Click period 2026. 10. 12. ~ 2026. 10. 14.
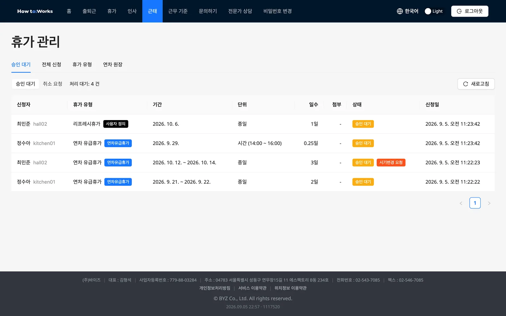Image resolution: width=506 pixels, height=316 pixels. coord(184,162)
